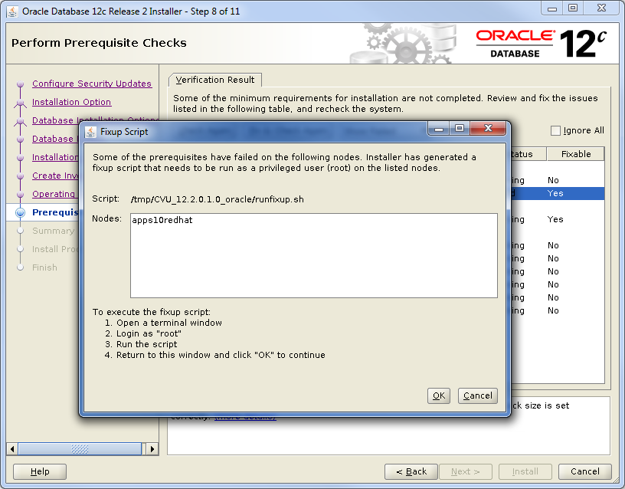Open installer Help
The height and width of the screenshot is (489, 625).
40,471
